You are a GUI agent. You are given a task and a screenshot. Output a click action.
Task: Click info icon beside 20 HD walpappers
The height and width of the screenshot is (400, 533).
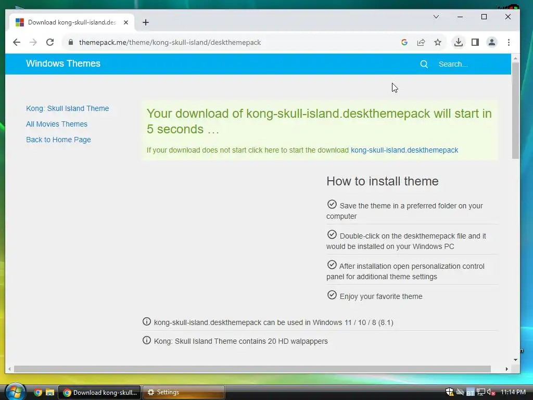pyautogui.click(x=146, y=340)
